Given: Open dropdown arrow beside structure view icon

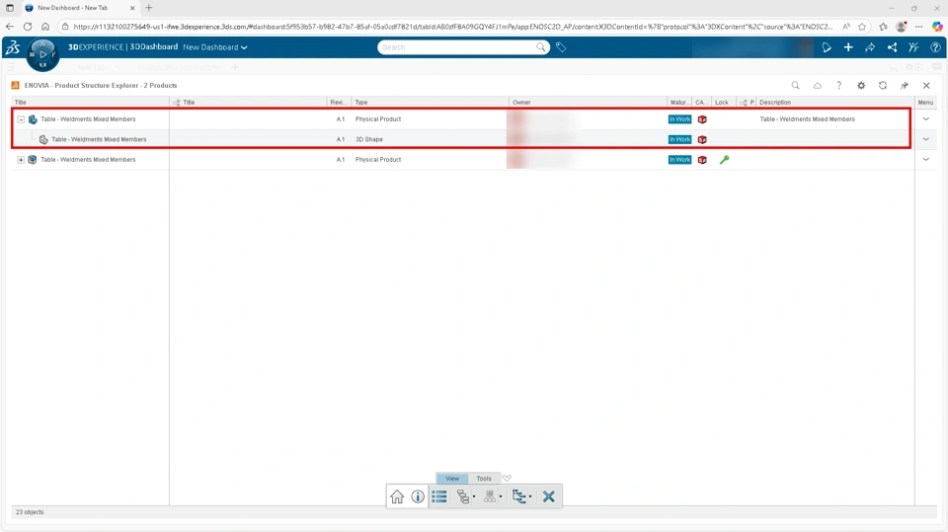Looking at the screenshot, I should [x=474, y=496].
